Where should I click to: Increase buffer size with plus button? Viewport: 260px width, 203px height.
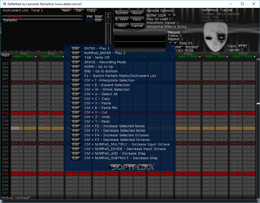(174, 15)
